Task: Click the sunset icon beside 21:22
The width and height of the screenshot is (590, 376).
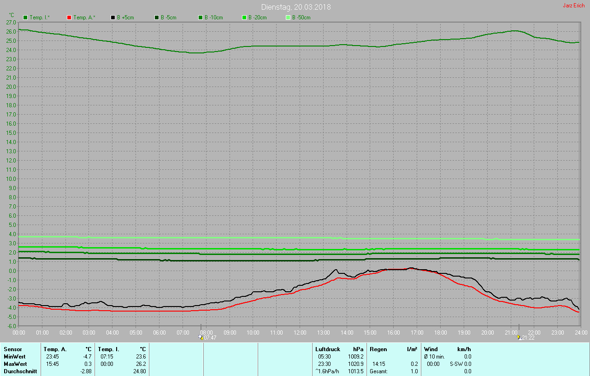Action: coord(519,337)
